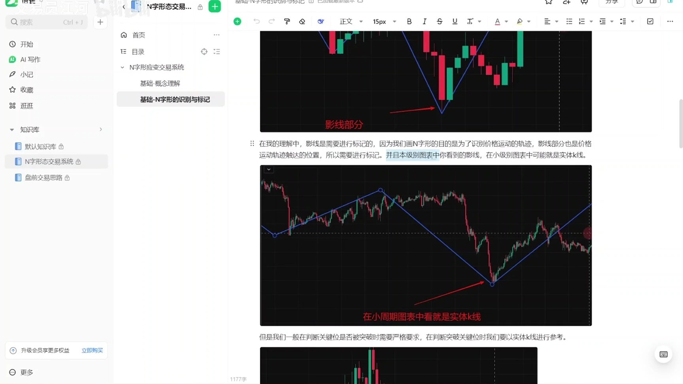This screenshot has width=683, height=384.
Task: Click the small-timeframe chart image
Action: (426, 245)
